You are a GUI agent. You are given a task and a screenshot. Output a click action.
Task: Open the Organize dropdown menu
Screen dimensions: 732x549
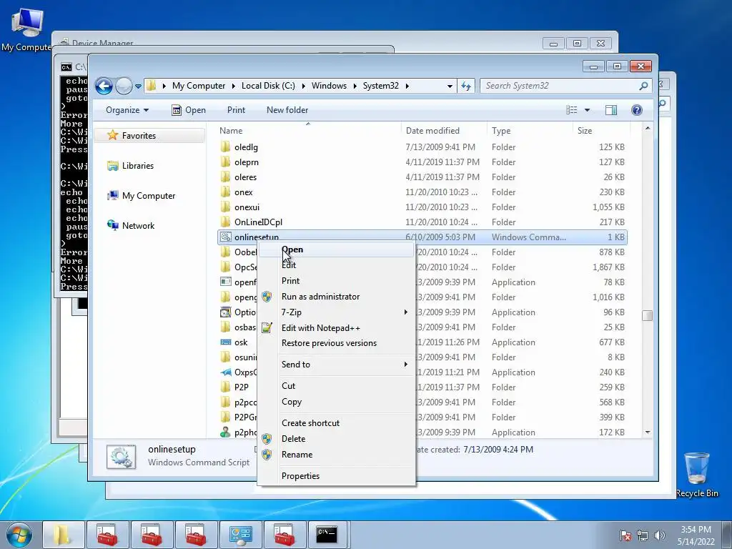click(x=127, y=110)
